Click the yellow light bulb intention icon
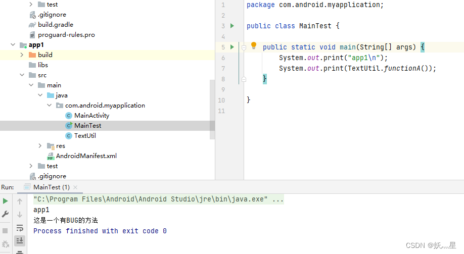Viewport: 464px width, 254px height. coord(254,45)
